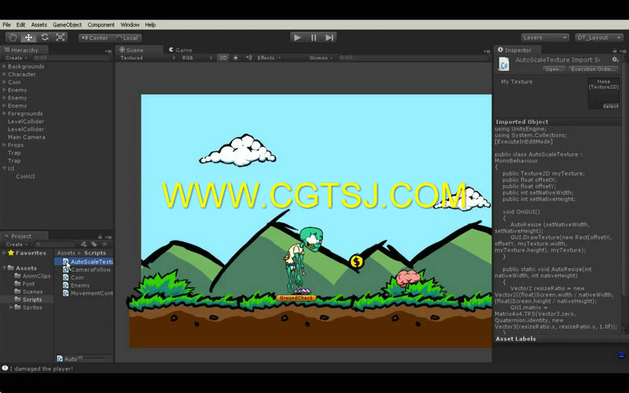Click the Open... button in Inspector
This screenshot has width=629, height=393.
tap(554, 69)
